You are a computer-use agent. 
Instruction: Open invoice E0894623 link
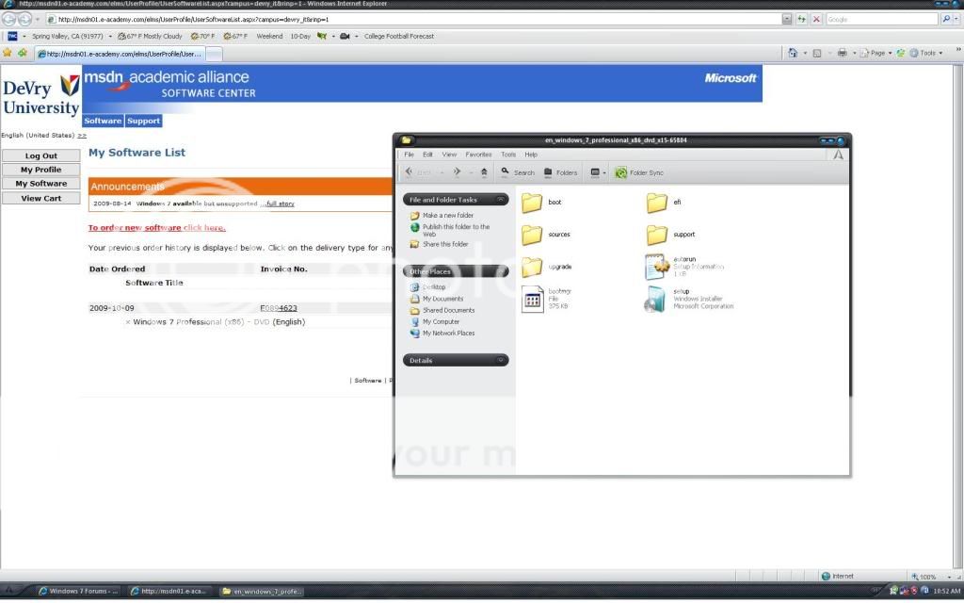[279, 308]
